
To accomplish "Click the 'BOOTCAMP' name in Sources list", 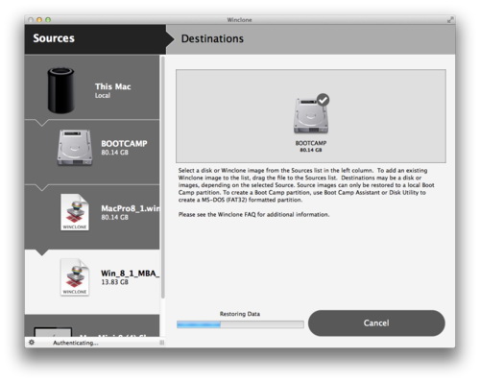I will point(124,143).
